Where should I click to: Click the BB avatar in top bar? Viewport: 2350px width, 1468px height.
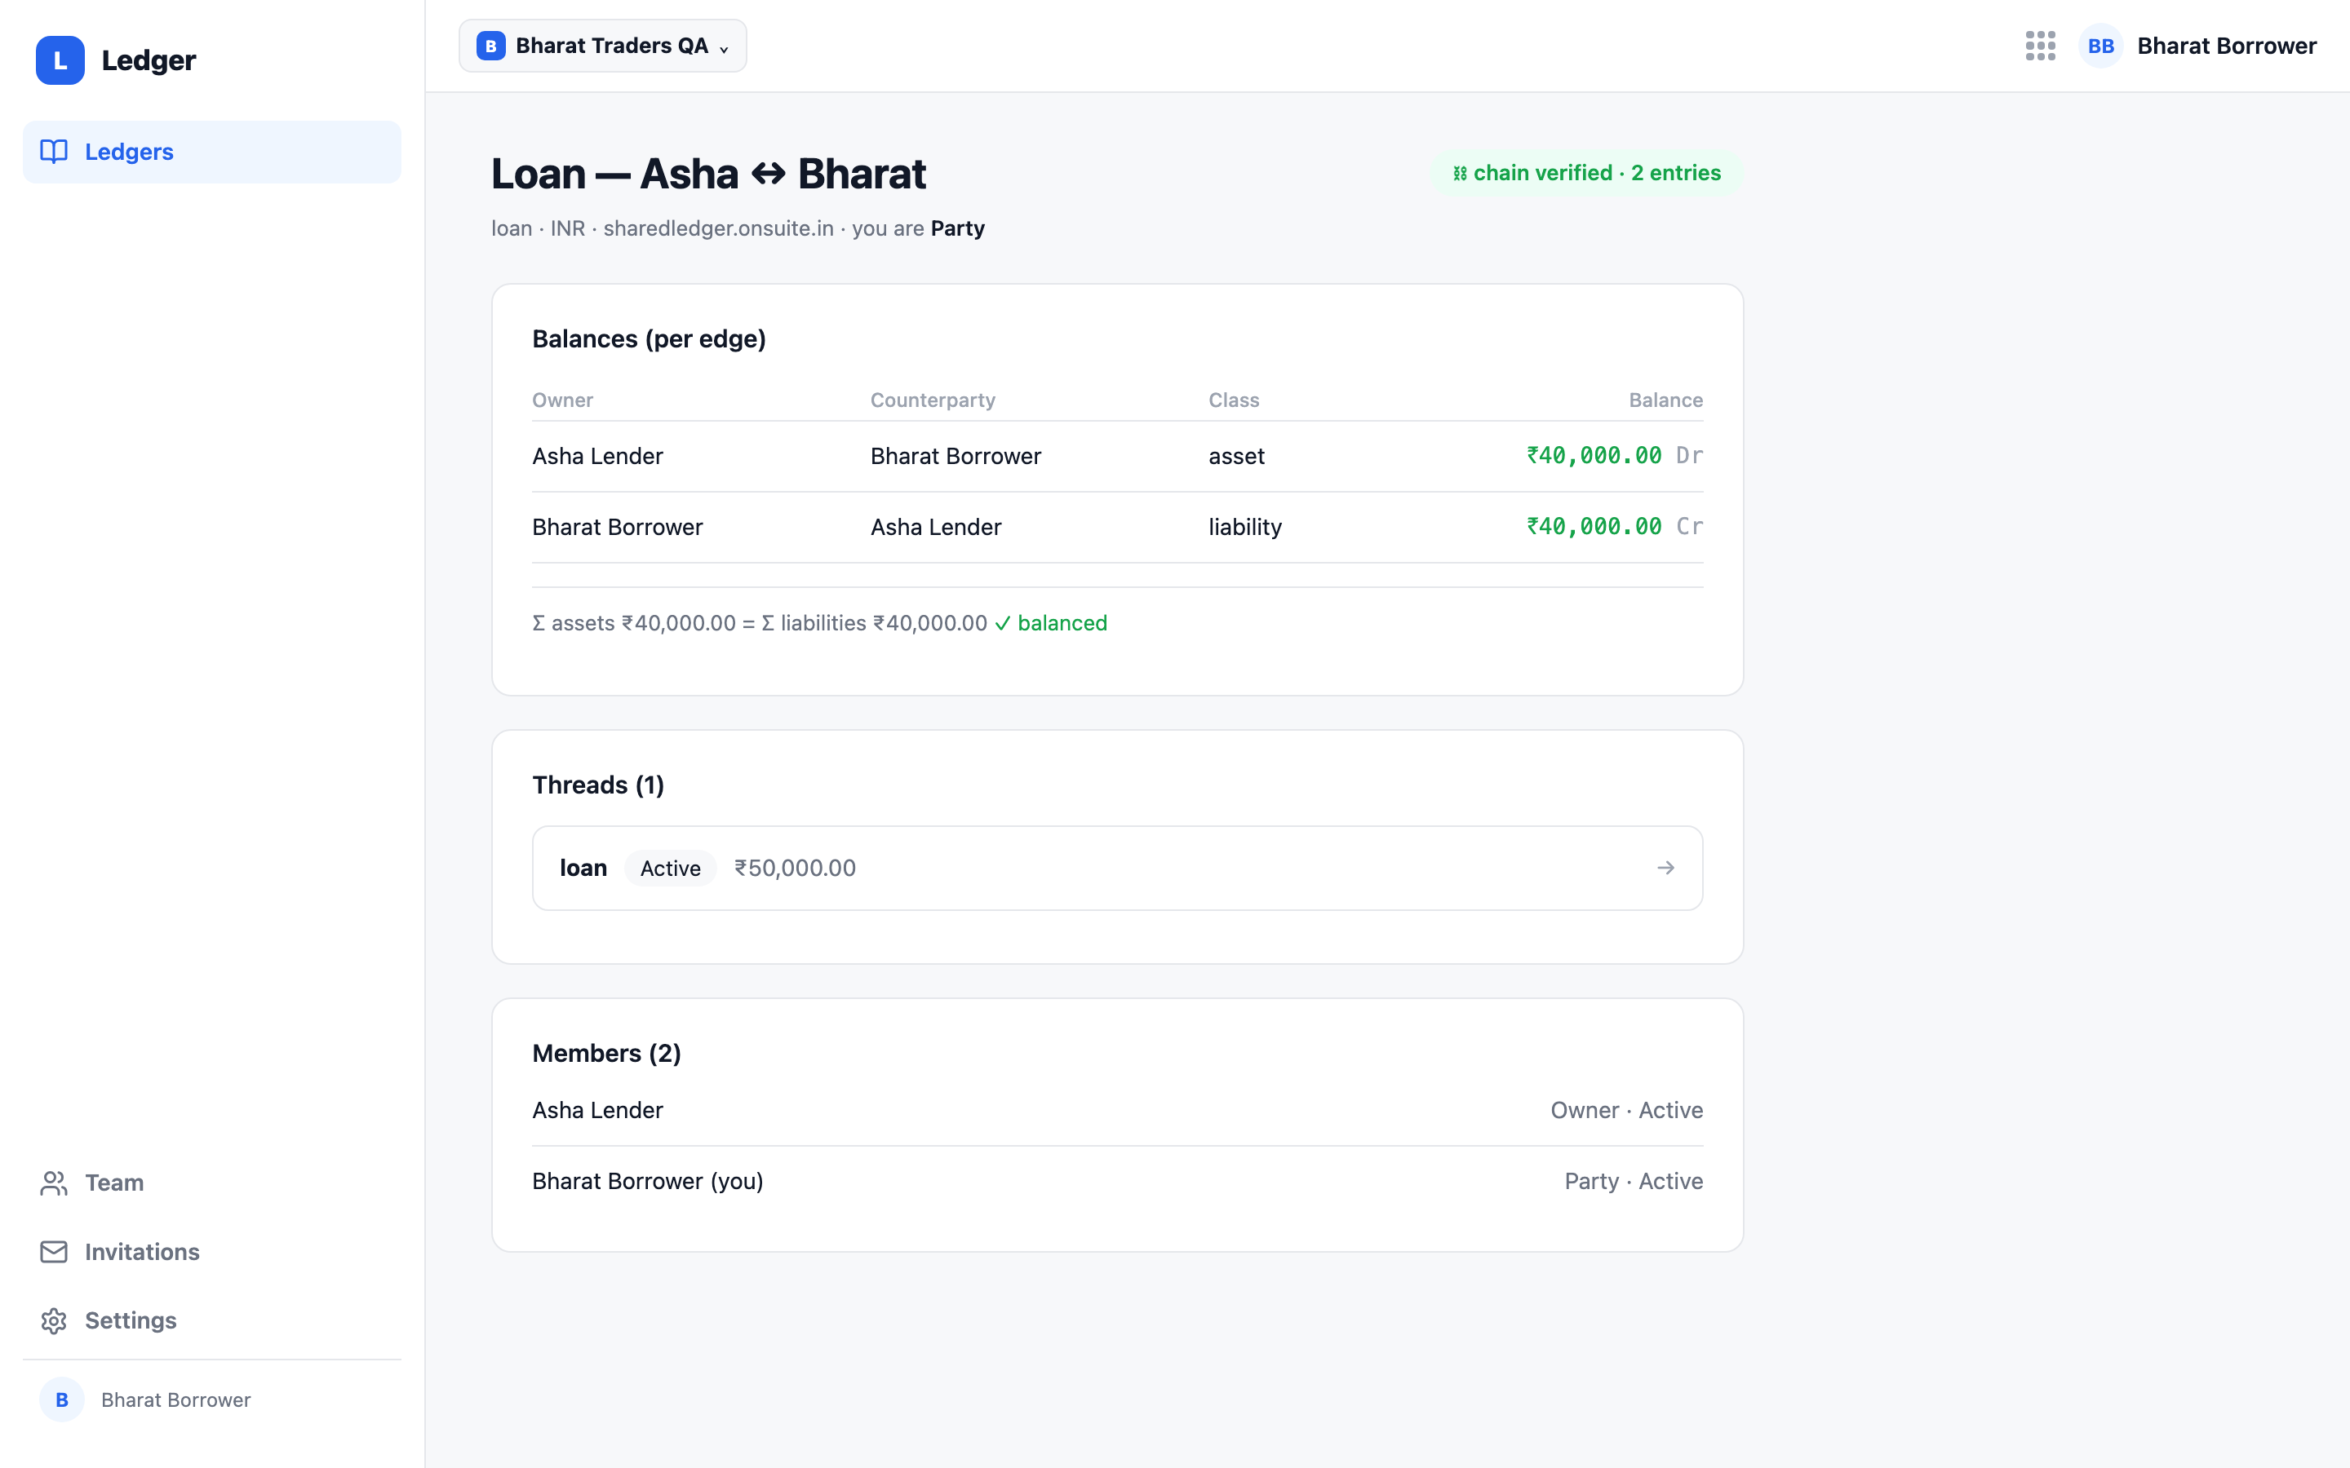(x=2100, y=46)
